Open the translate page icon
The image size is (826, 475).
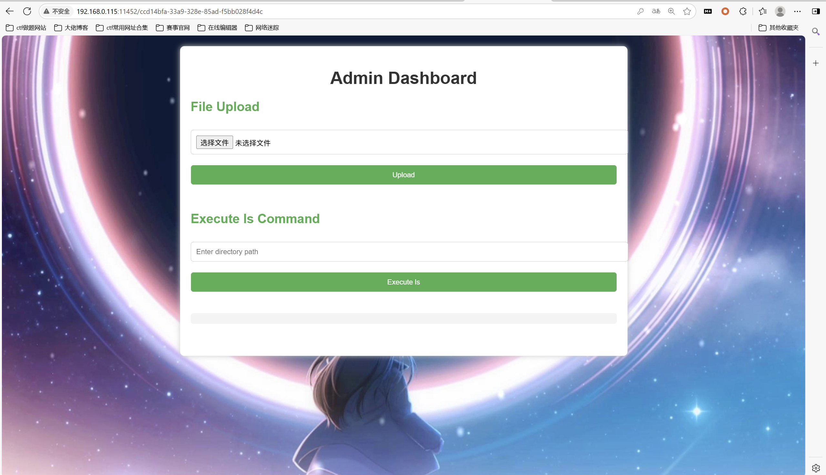tap(656, 11)
